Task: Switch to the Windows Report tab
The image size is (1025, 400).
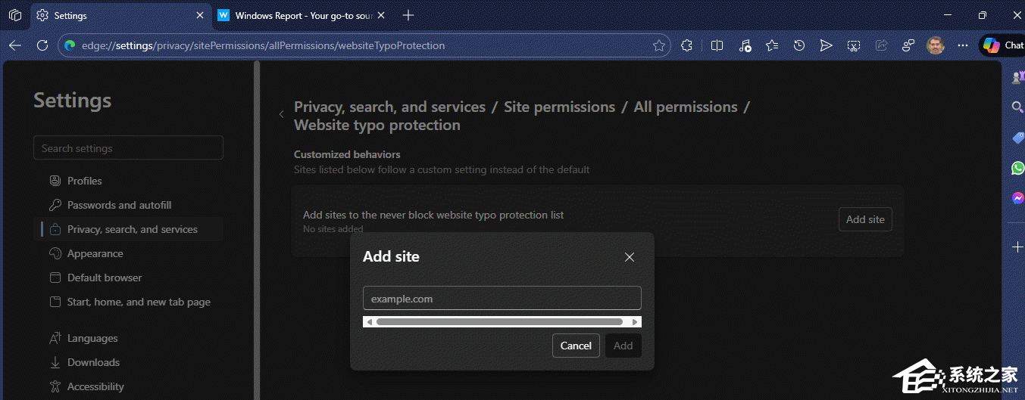Action: coord(301,15)
